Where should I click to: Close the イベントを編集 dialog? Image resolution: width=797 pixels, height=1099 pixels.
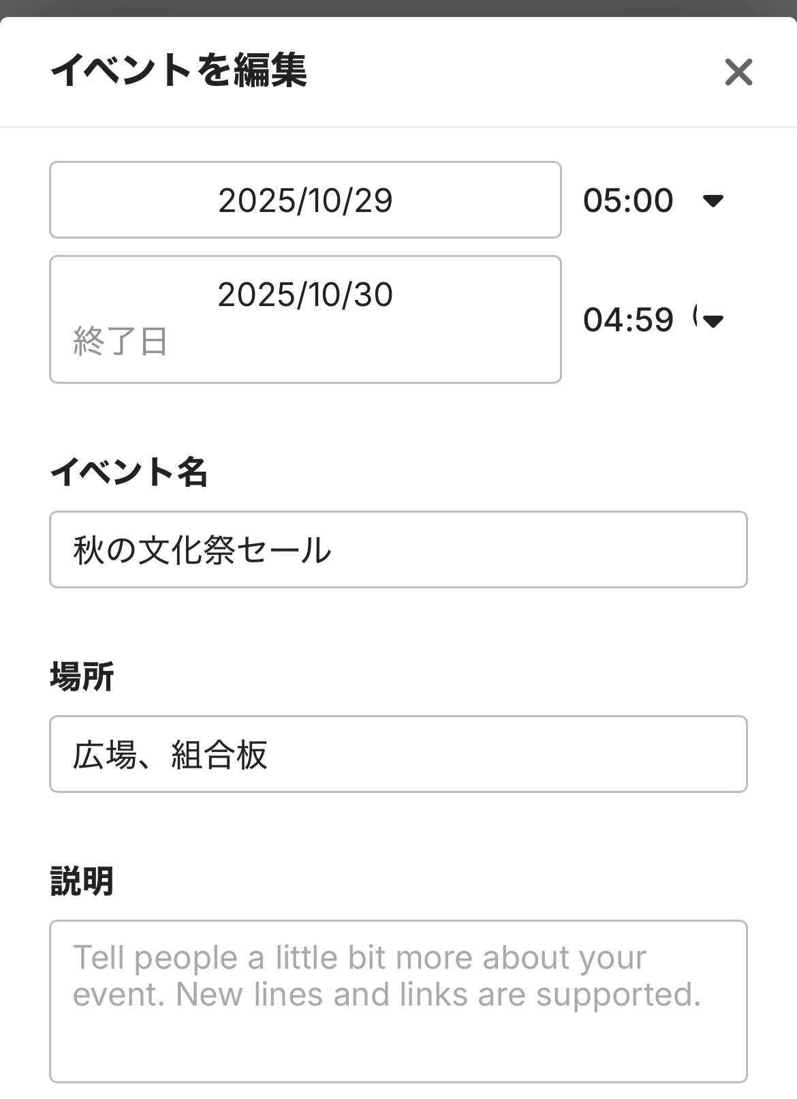click(738, 72)
